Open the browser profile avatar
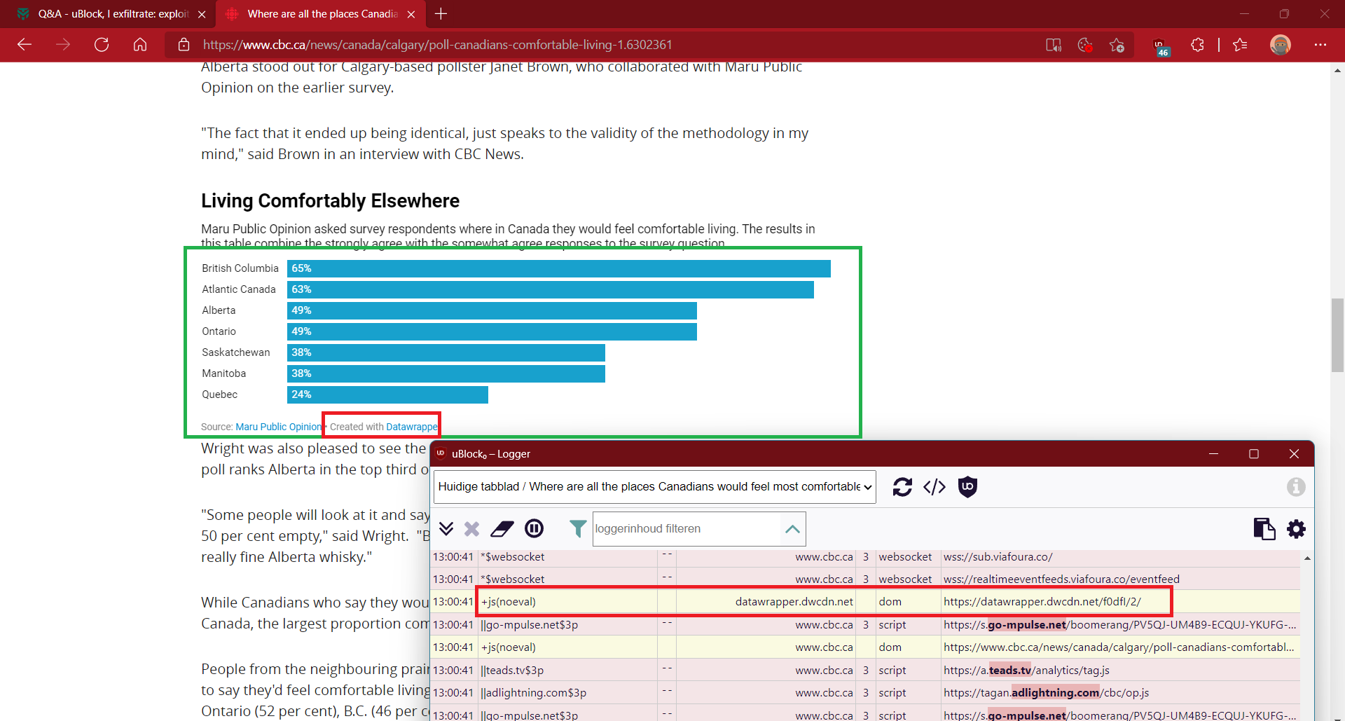The image size is (1345, 721). [1281, 45]
